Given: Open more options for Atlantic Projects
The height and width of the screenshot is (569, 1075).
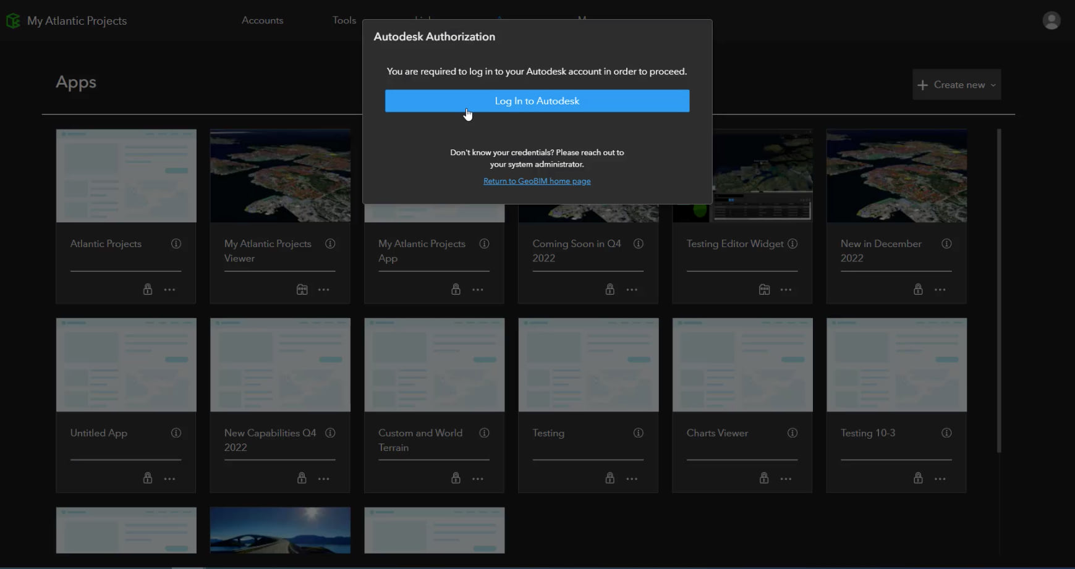Looking at the screenshot, I should tap(169, 290).
